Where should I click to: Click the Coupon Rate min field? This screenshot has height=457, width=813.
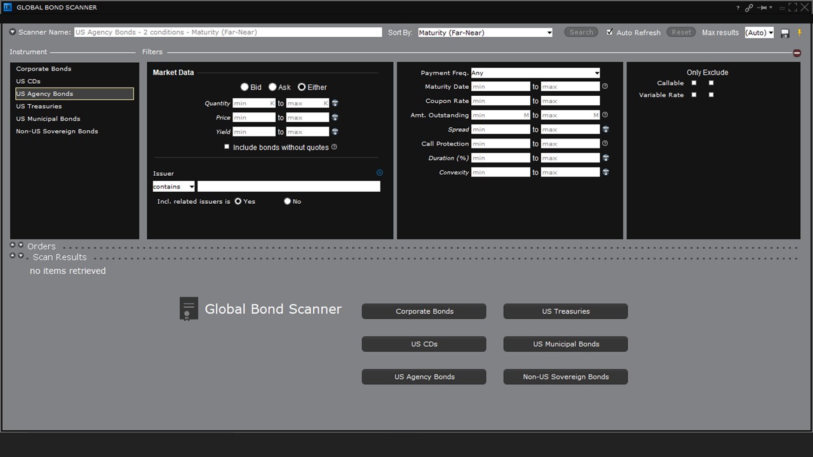pyautogui.click(x=500, y=101)
